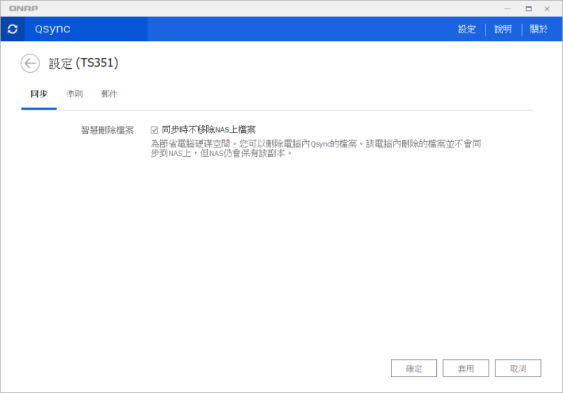Open 說明 help menu

503,29
